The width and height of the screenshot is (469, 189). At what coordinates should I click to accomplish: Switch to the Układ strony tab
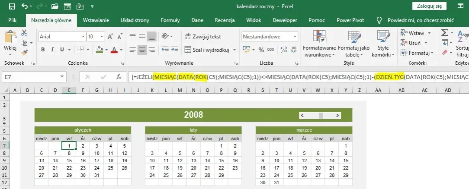point(135,20)
